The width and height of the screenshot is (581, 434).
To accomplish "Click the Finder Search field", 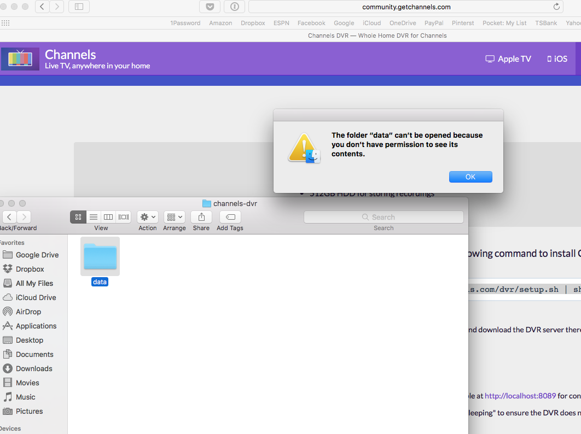I will (x=384, y=217).
